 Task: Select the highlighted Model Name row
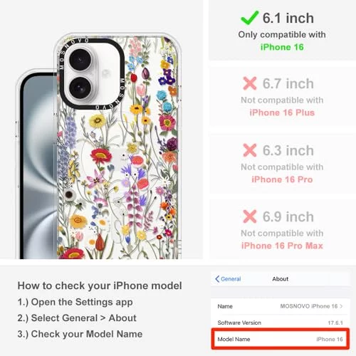click(281, 339)
